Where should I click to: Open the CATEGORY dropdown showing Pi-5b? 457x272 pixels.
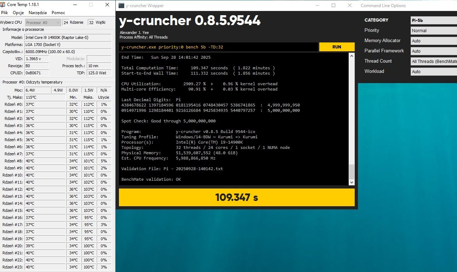[434, 20]
